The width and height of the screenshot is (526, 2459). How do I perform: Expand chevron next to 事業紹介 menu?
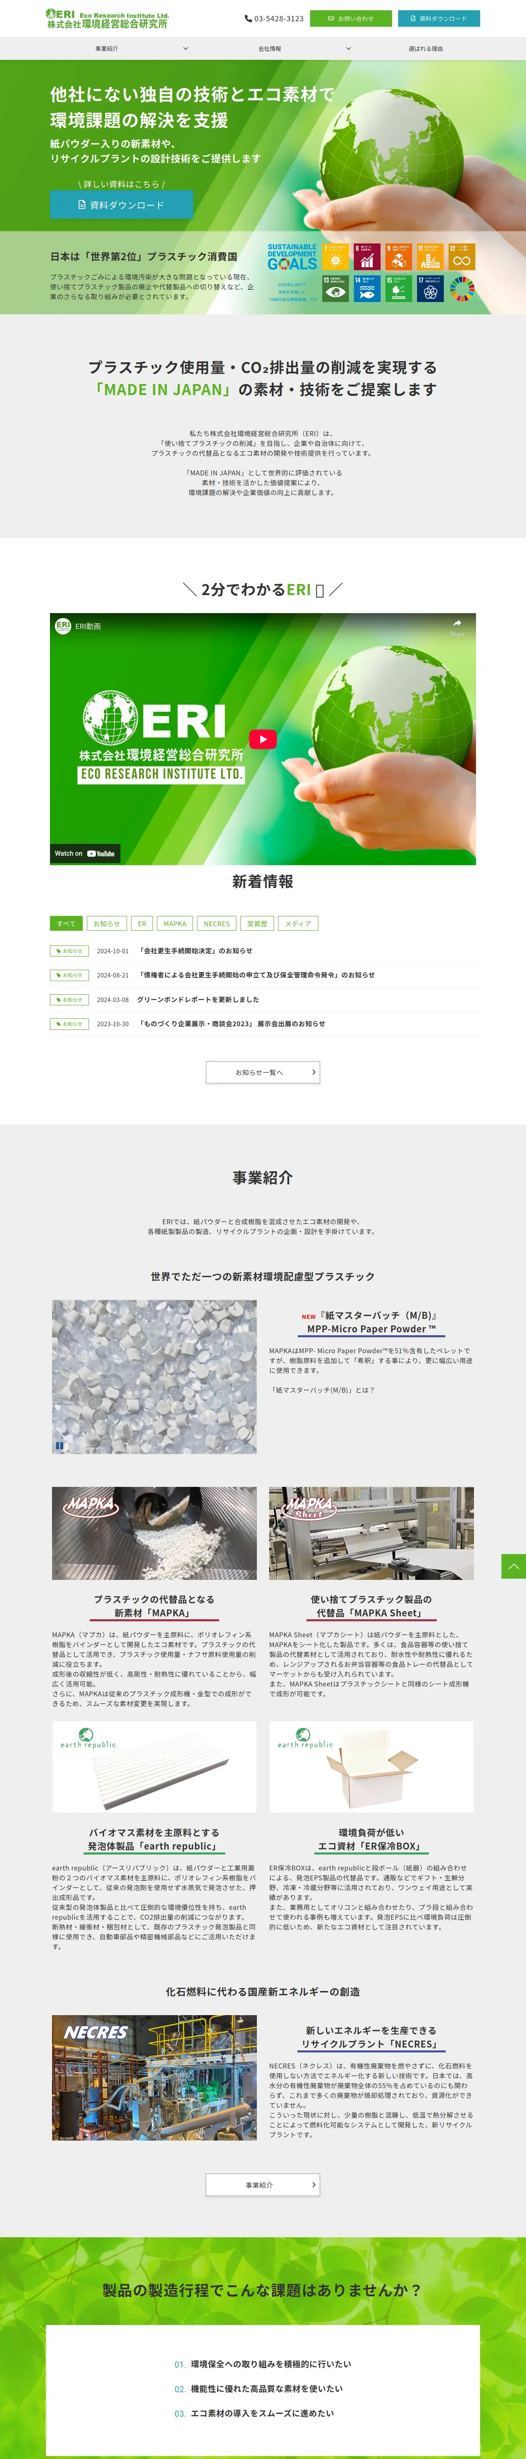[185, 49]
